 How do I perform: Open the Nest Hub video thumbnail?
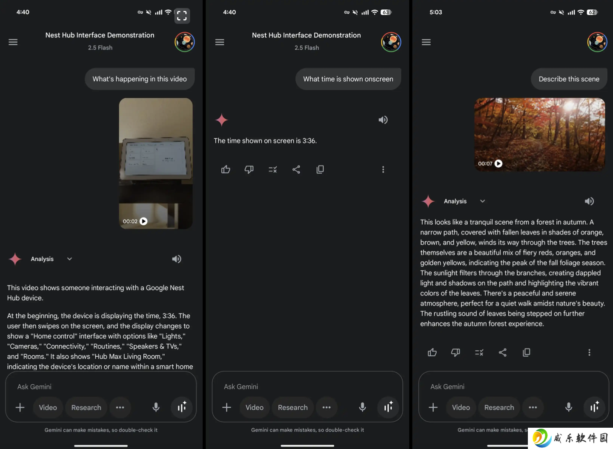[156, 163]
